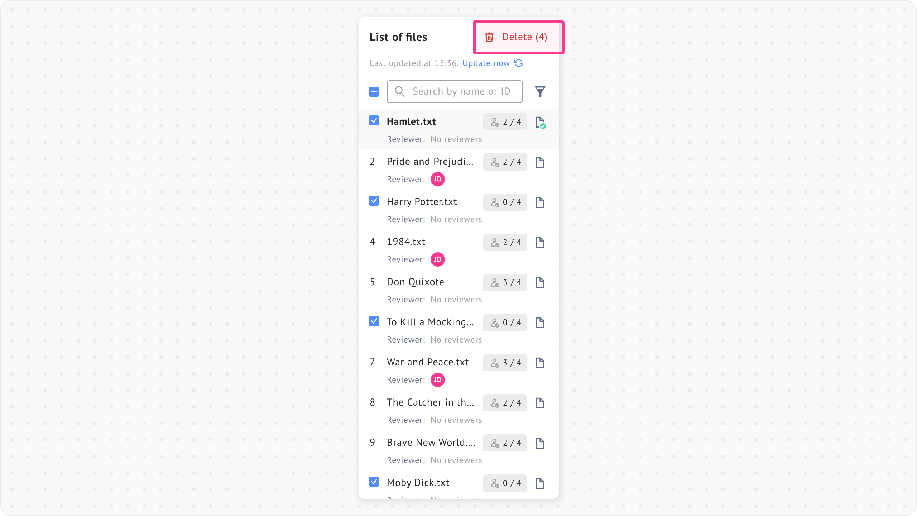Toggle the select-all indeterminate checkbox
The height and width of the screenshot is (516, 917).
(374, 92)
